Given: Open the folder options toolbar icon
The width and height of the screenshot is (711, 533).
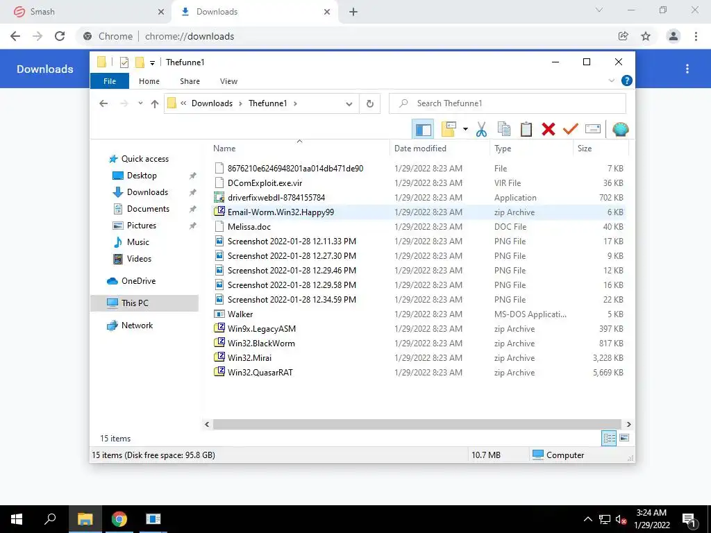Looking at the screenshot, I should coord(448,129).
